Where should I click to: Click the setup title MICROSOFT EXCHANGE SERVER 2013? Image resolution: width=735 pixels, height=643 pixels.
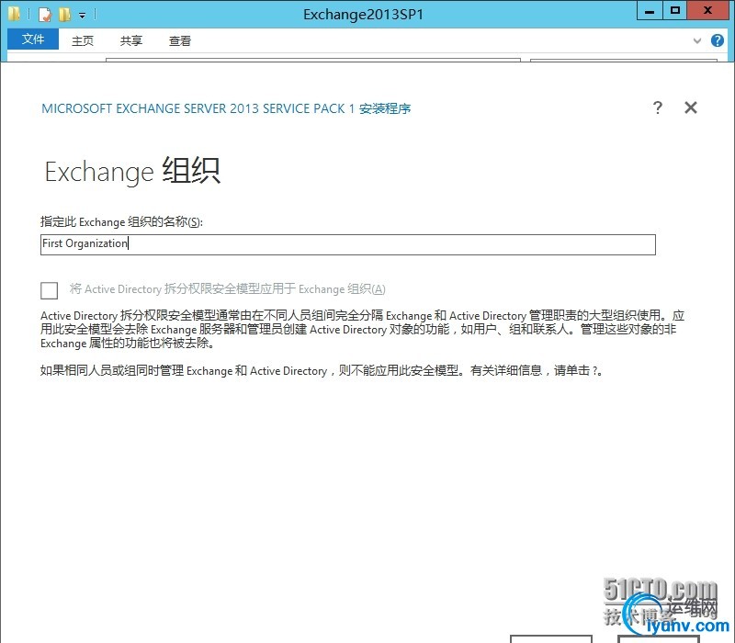(226, 108)
